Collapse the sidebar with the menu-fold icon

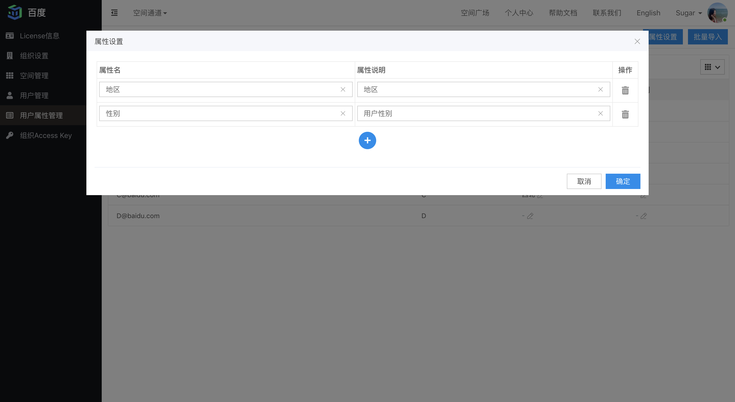coord(114,13)
